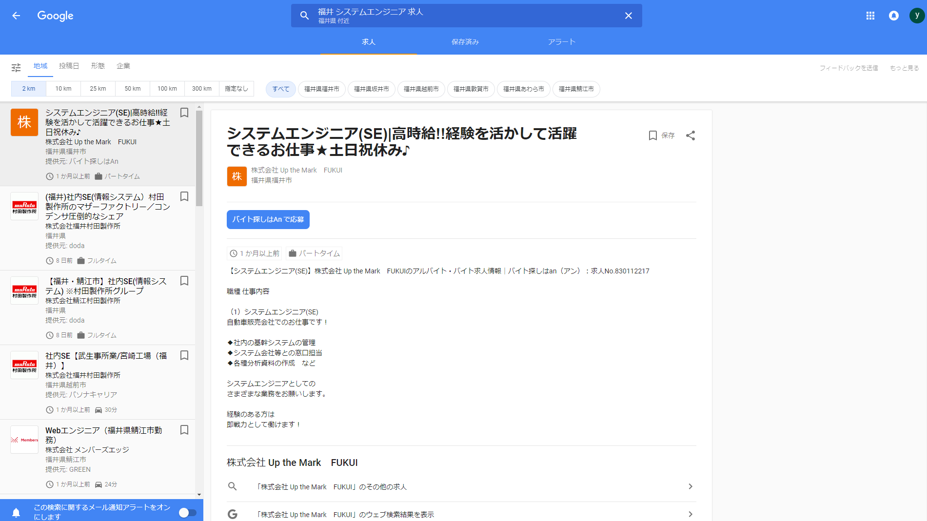Click the パートタイム tag in detail
927x521 pixels.
314,253
